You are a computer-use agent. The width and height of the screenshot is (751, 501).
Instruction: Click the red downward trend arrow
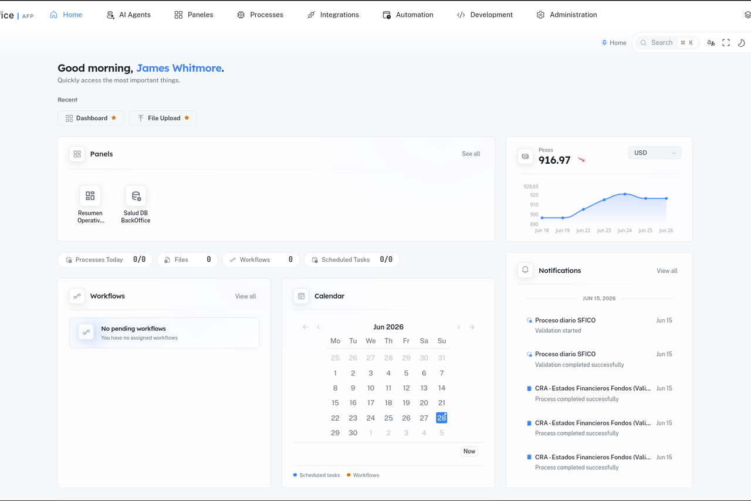click(x=581, y=160)
